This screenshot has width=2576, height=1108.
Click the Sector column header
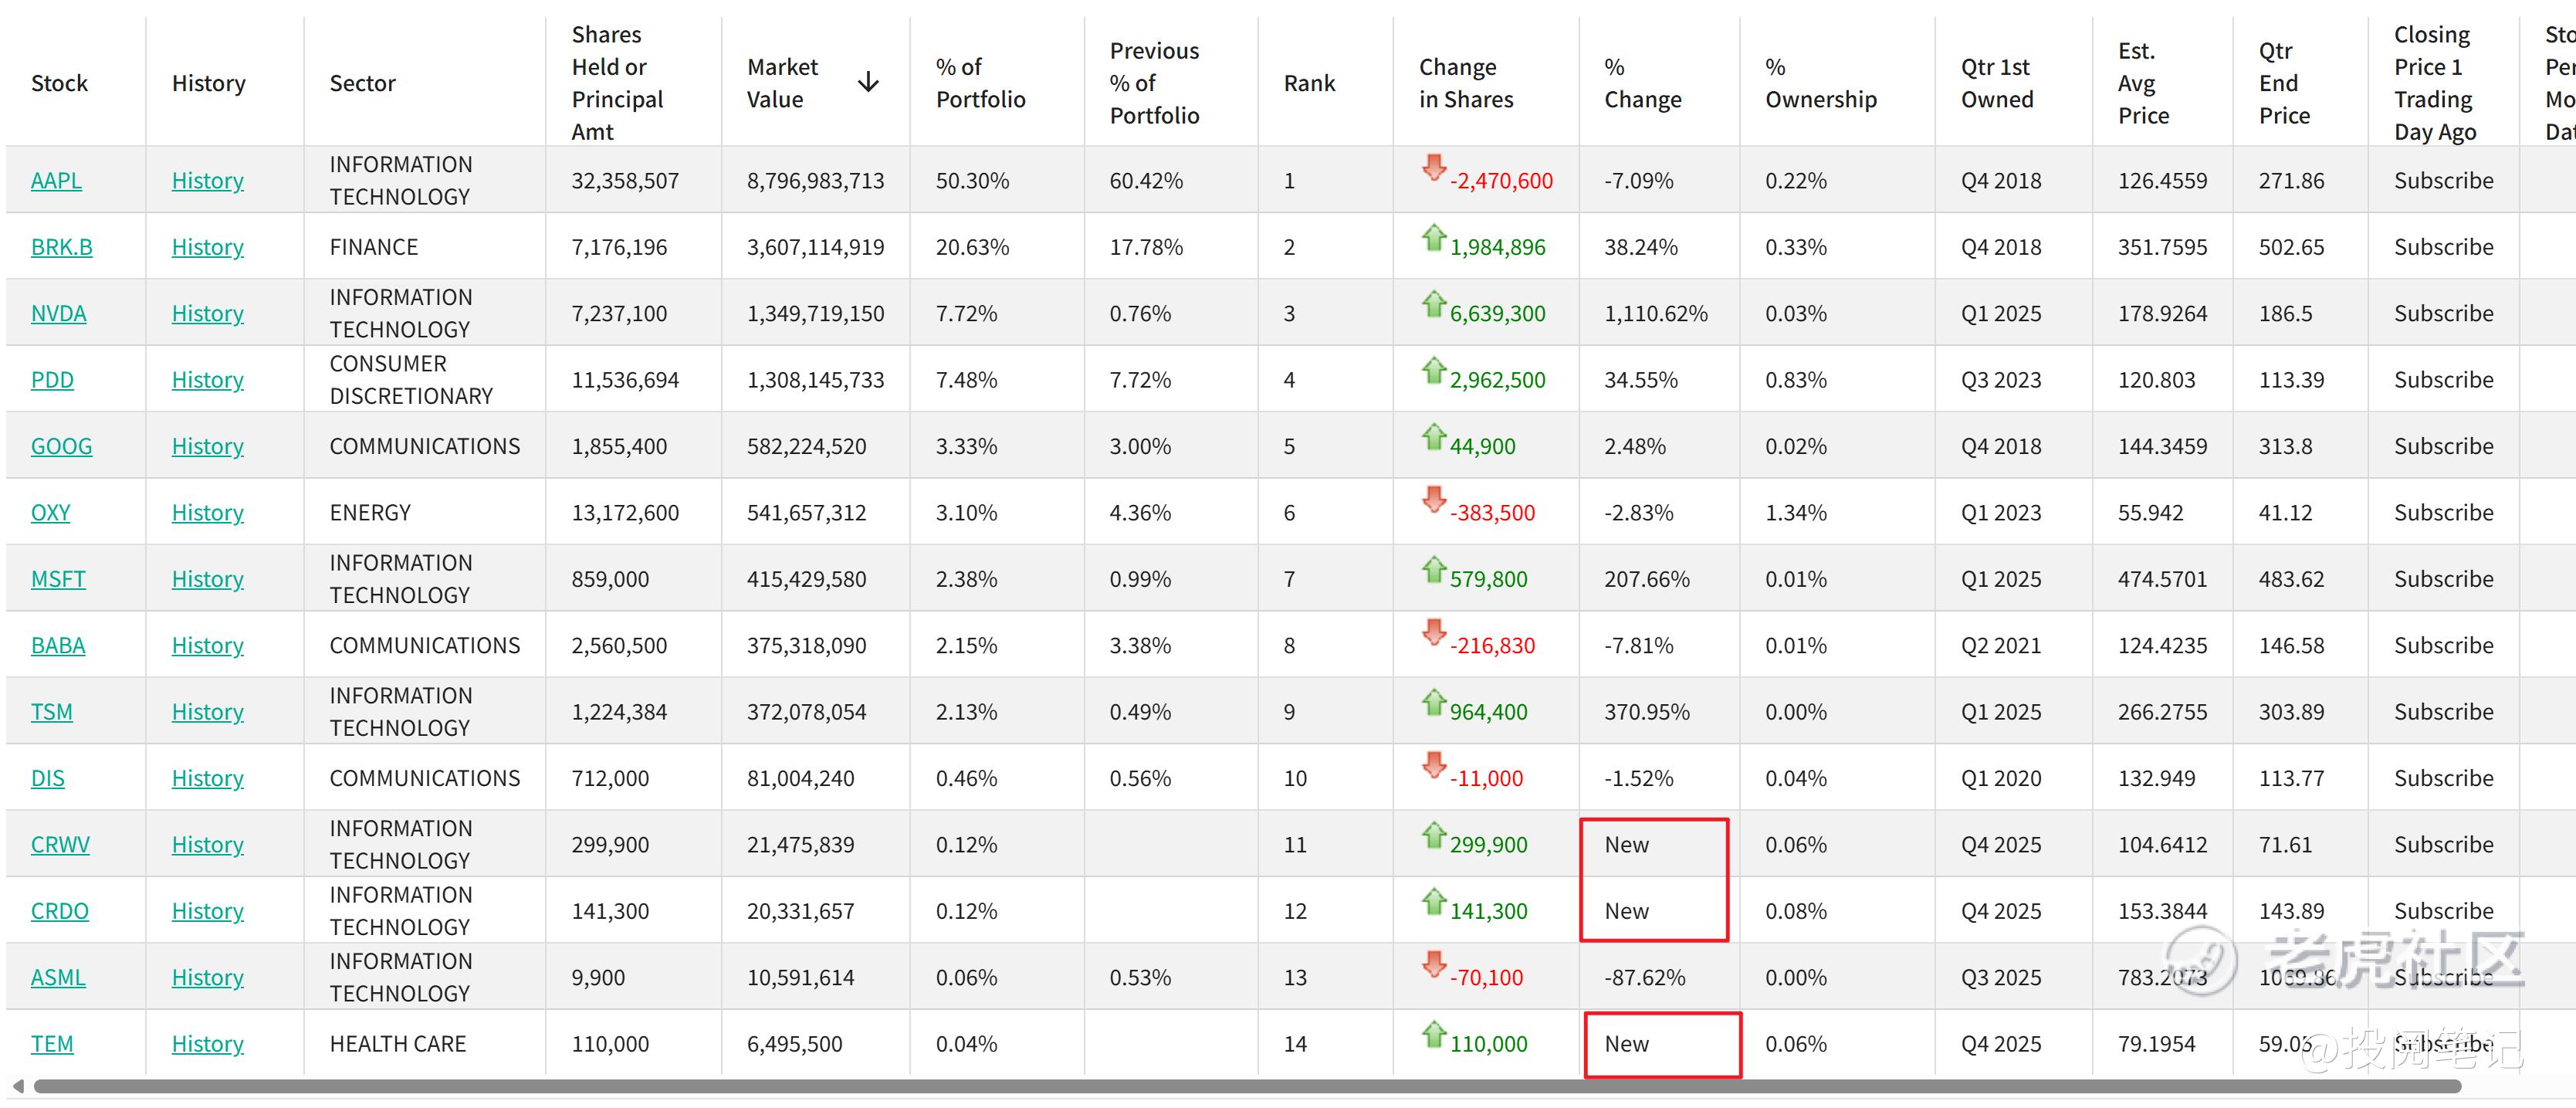coord(362,83)
